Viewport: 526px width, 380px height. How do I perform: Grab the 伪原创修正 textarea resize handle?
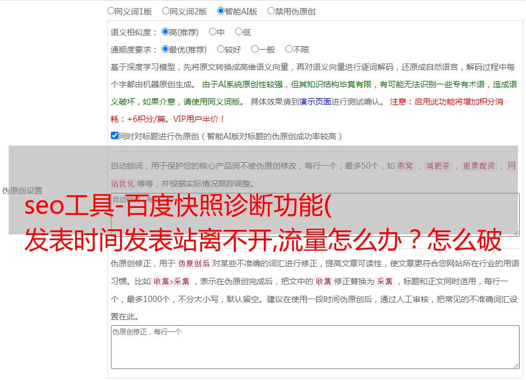click(516, 366)
